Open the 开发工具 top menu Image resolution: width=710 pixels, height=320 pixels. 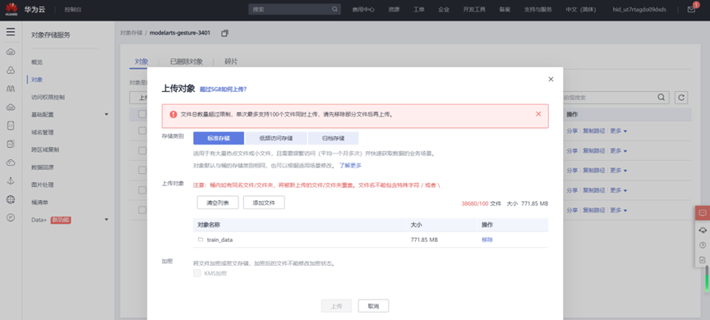(x=473, y=10)
